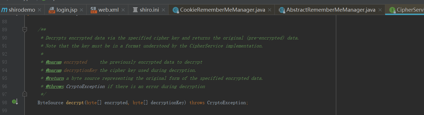Click line number 93 in the gutter
Viewport: 424px width, 115px height.
[5, 62]
